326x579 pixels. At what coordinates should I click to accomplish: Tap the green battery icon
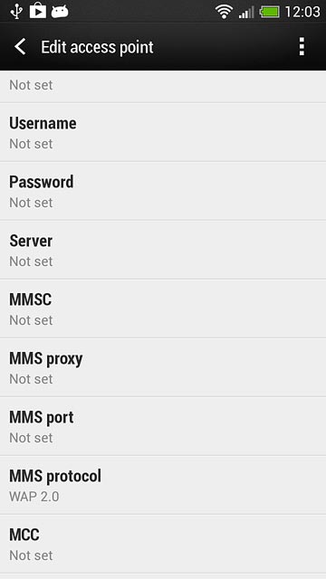[271, 12]
